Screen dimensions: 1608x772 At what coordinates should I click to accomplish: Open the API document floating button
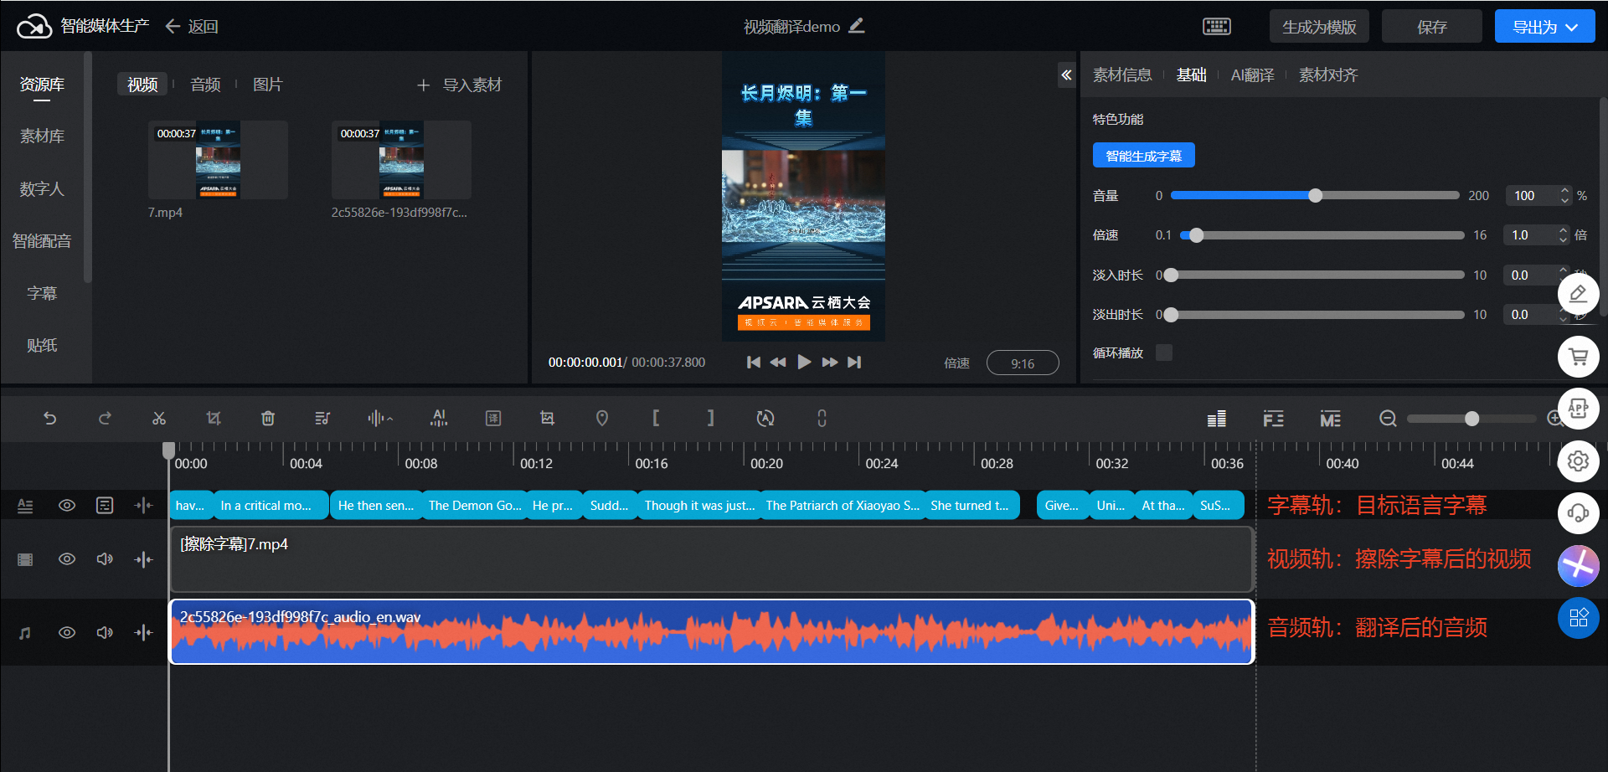[1579, 409]
